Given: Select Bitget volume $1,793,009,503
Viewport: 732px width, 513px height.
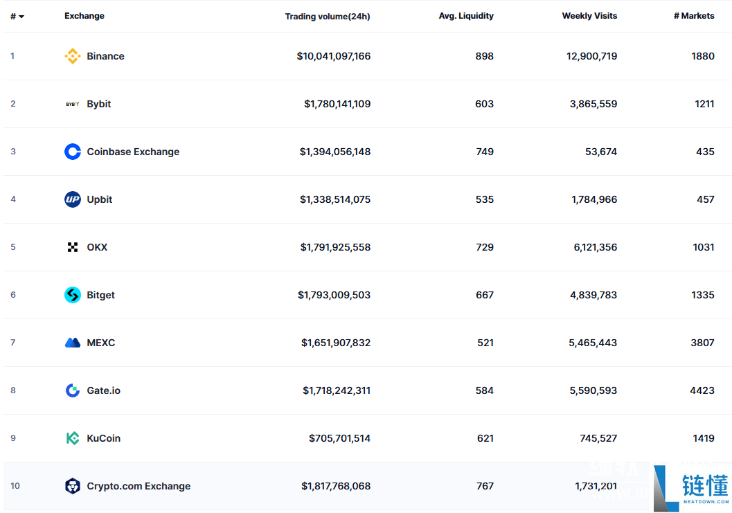Looking at the screenshot, I should tap(334, 295).
